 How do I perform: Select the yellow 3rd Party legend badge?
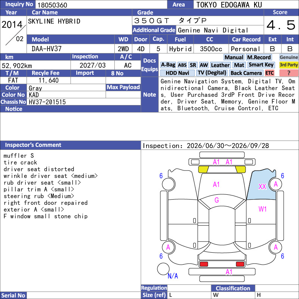[289, 65]
